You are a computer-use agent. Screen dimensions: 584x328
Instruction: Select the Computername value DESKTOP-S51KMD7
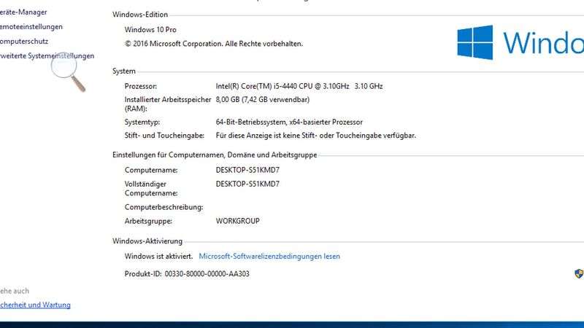[x=247, y=171]
